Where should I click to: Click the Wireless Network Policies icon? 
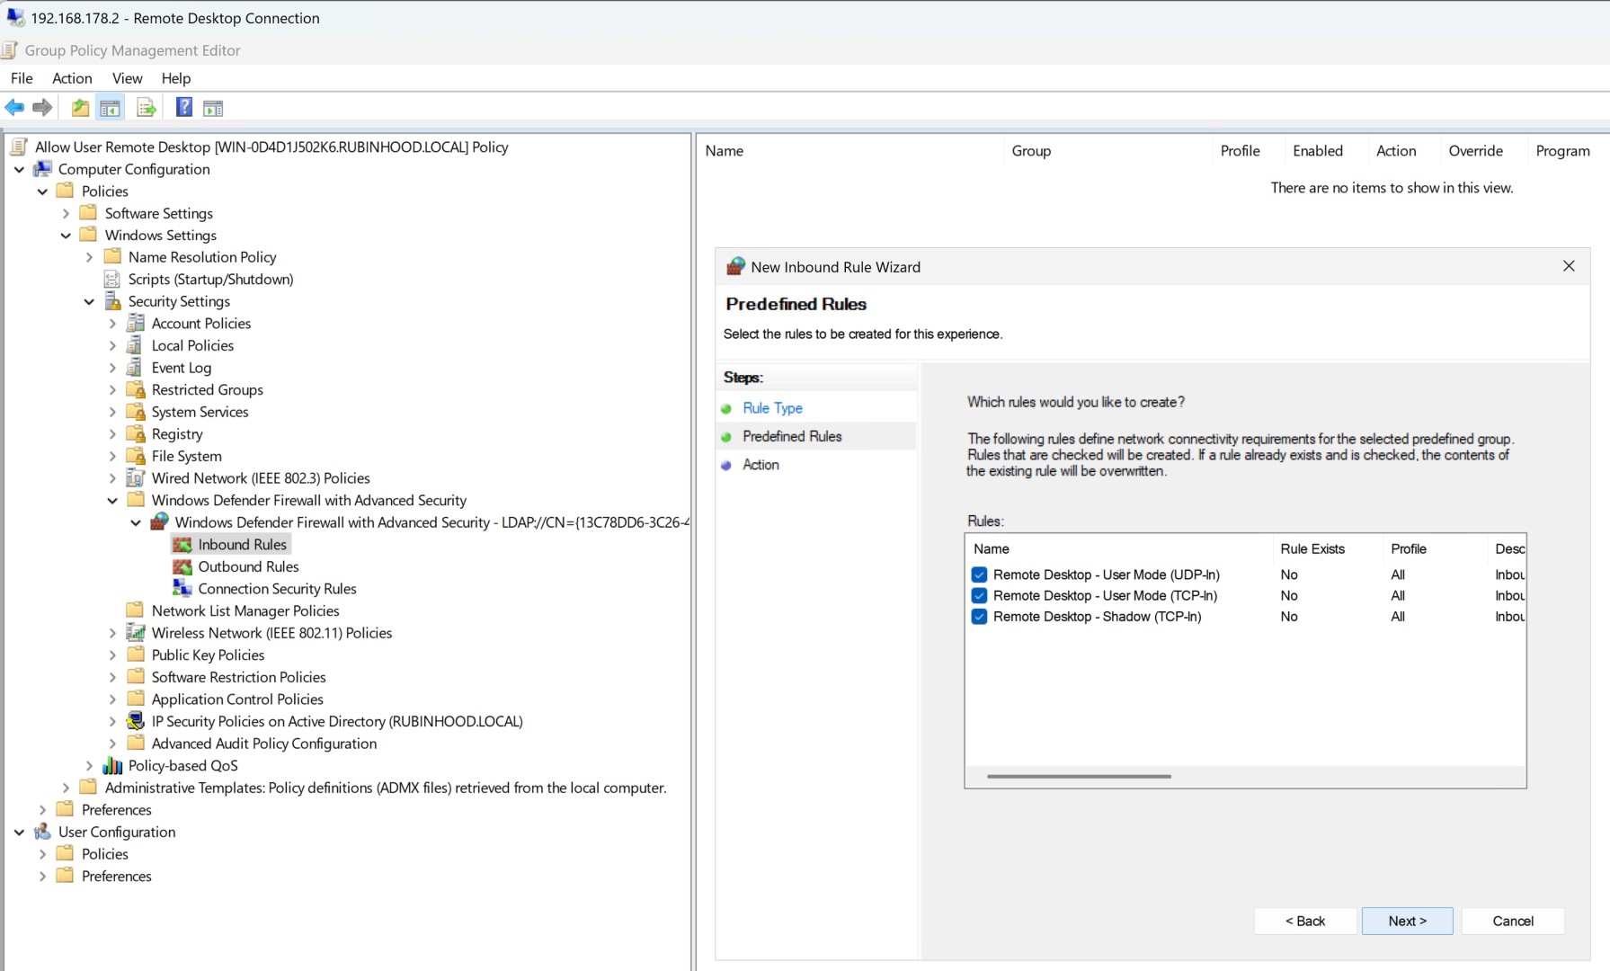coord(136,633)
